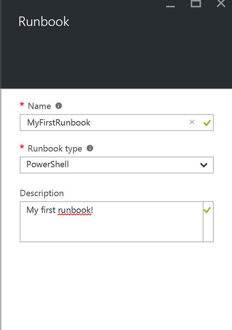Clear the MyFirstRunbook name with the X
232x330 pixels.
[192, 122]
